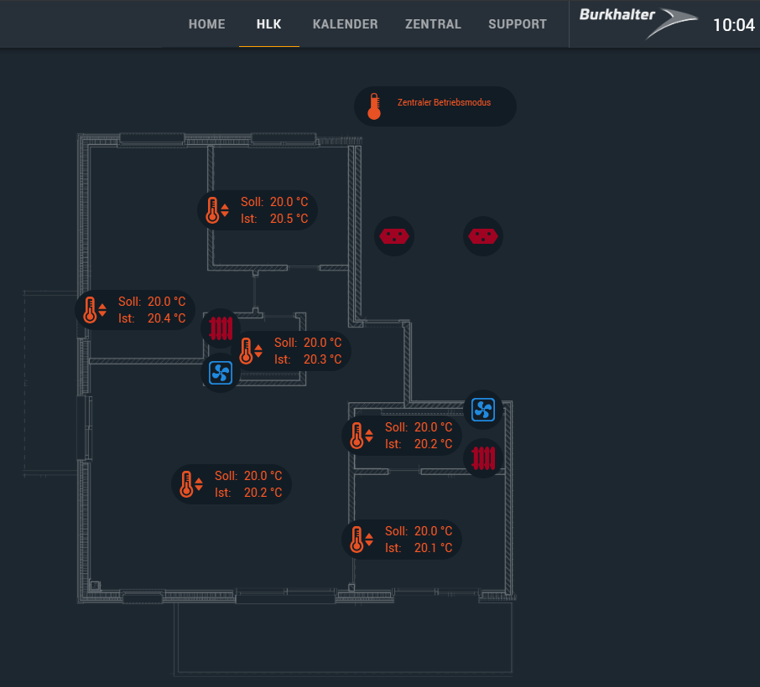Click the thermometer icon showing Ist 20.3 °C
760x687 pixels.
[x=246, y=351]
